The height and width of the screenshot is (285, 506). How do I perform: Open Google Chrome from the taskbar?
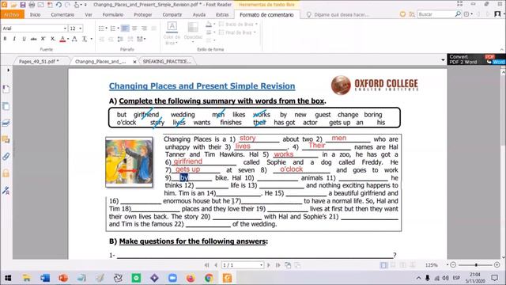point(209,278)
